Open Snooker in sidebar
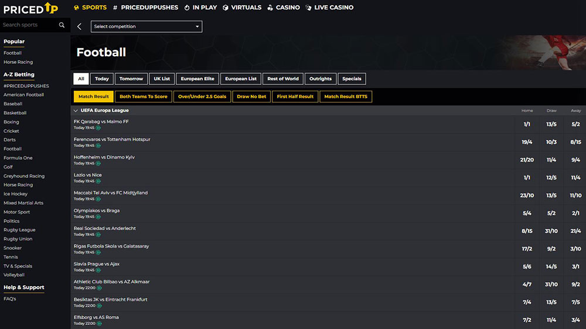 coord(12,248)
